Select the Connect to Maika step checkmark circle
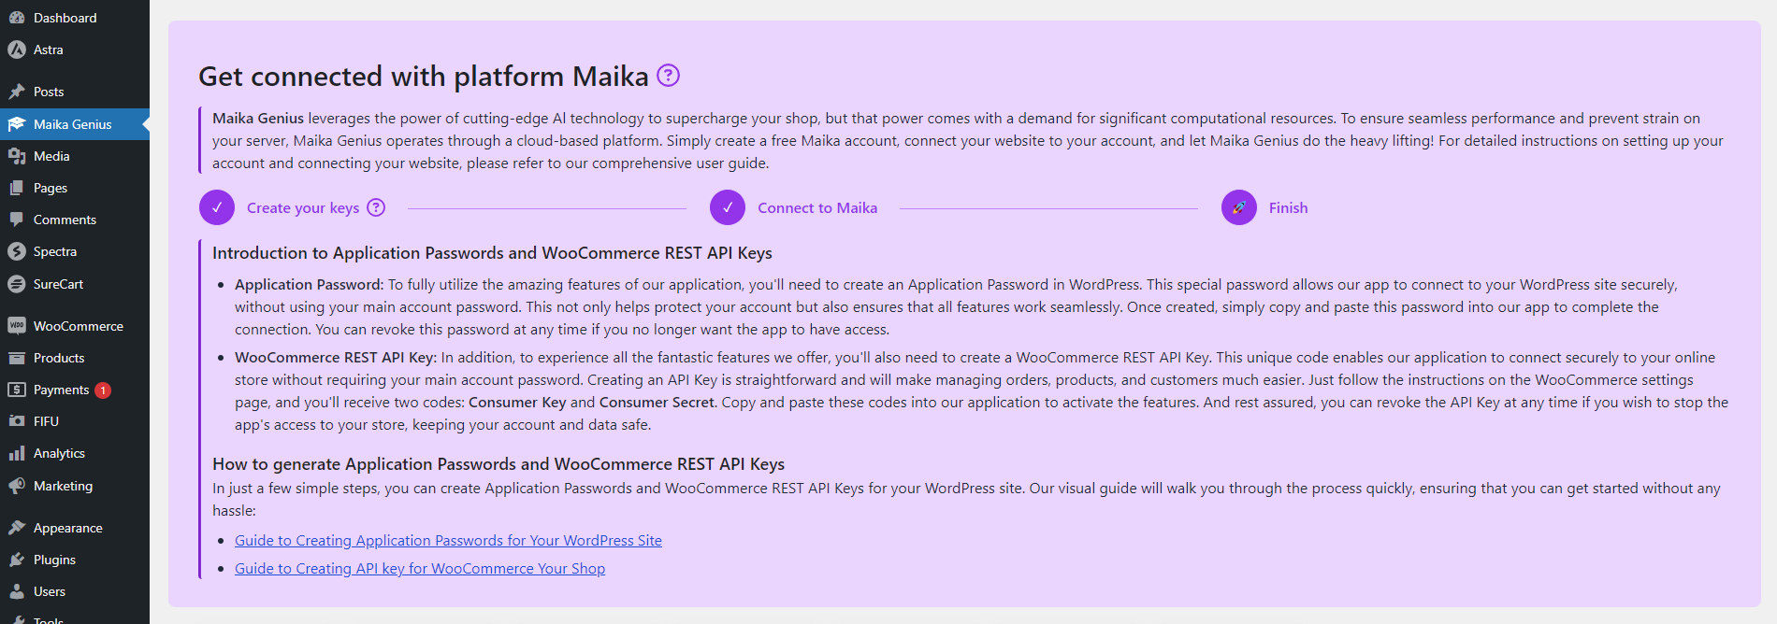The width and height of the screenshot is (1777, 624). (728, 207)
